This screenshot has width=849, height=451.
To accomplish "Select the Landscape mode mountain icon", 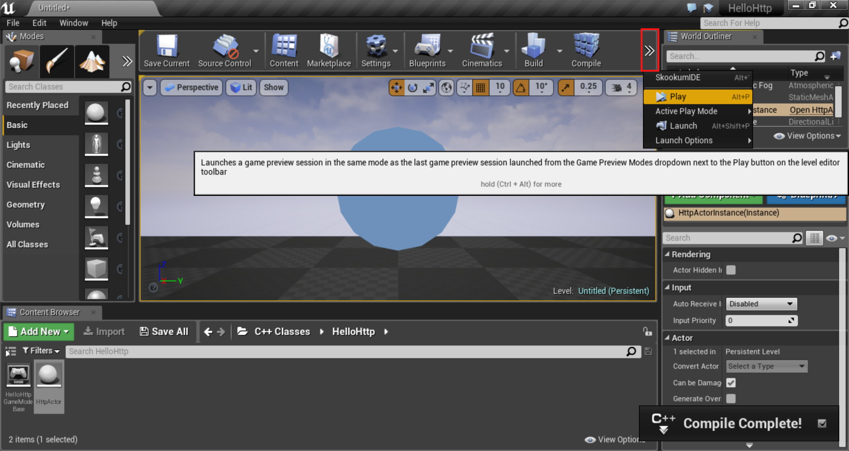I will coord(92,61).
